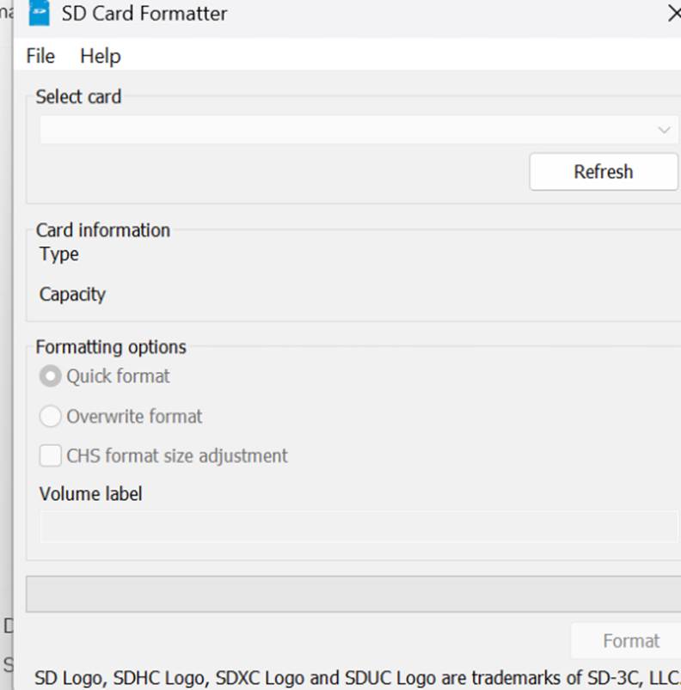Click the Card information group heading

[x=103, y=230]
